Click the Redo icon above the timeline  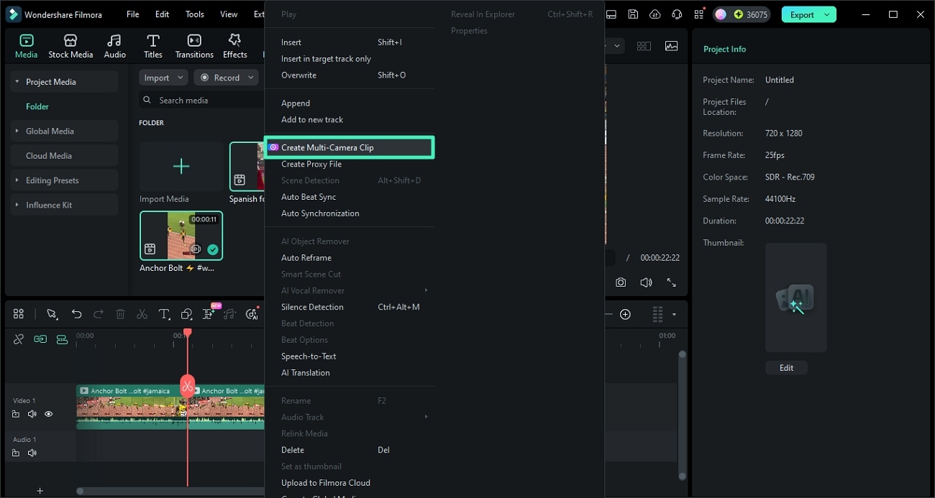99,314
